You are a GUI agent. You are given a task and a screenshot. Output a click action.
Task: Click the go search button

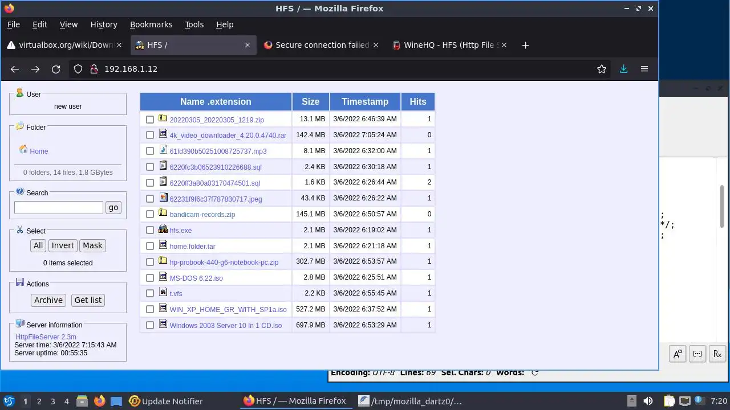113,207
